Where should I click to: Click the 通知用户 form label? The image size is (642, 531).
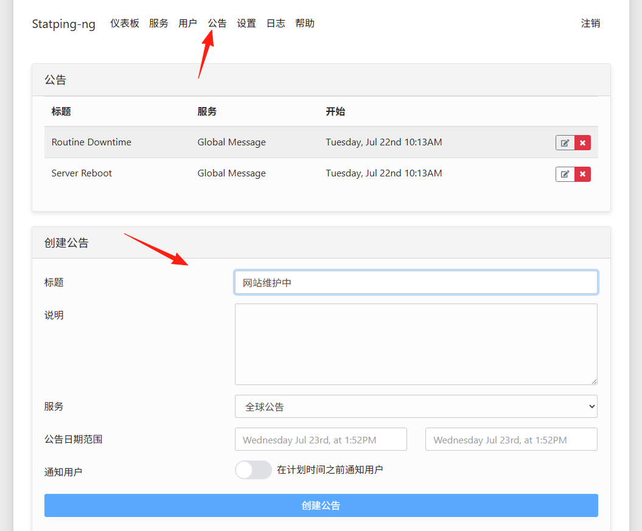pyautogui.click(x=63, y=472)
